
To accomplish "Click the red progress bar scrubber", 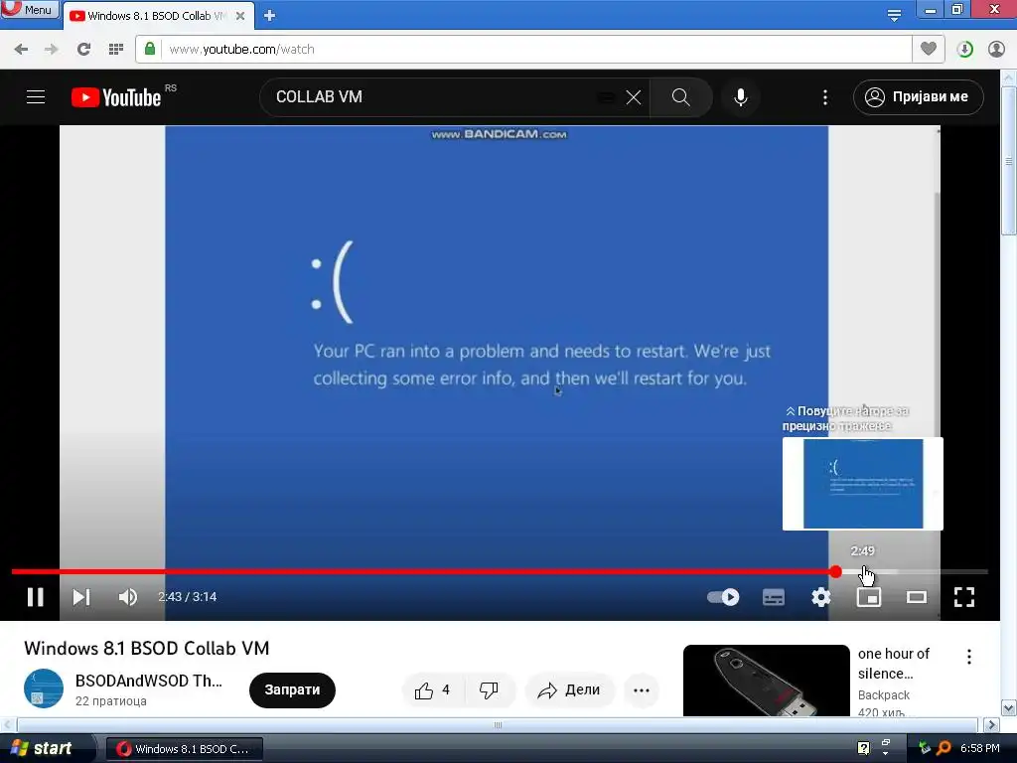I will [835, 571].
